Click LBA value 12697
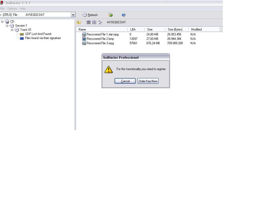This screenshot has width=278, height=205. 133,39
